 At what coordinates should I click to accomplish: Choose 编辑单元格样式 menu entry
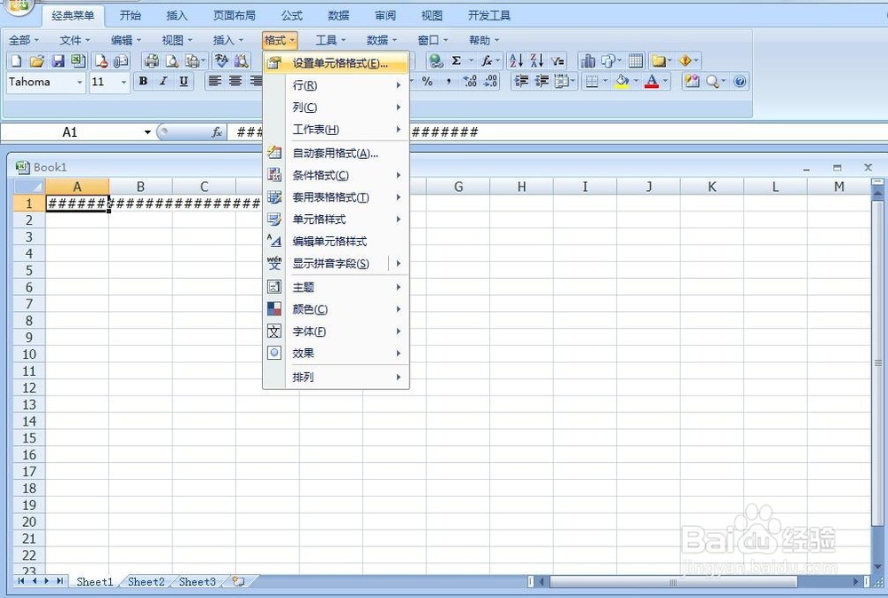[337, 242]
